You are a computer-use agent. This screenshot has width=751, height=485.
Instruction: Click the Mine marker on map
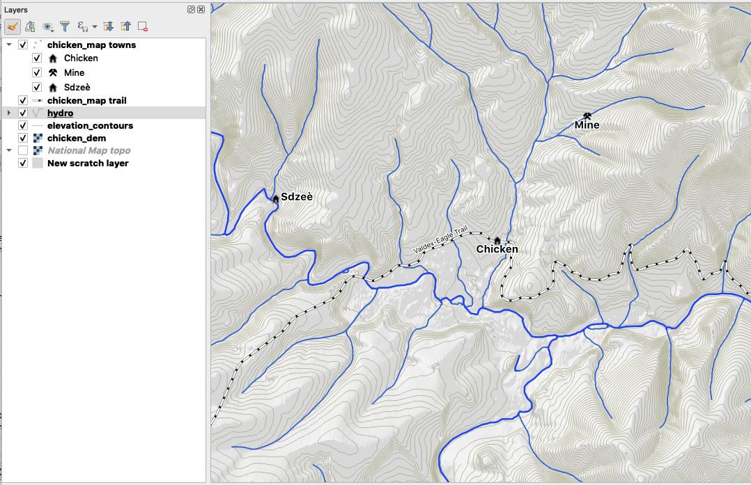[x=587, y=116]
